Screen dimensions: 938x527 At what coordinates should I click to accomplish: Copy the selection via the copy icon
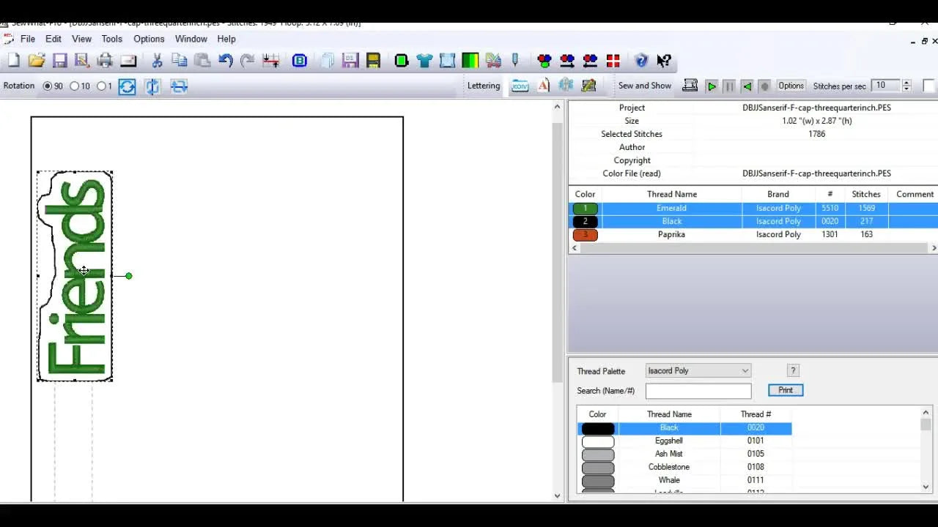pyautogui.click(x=179, y=61)
